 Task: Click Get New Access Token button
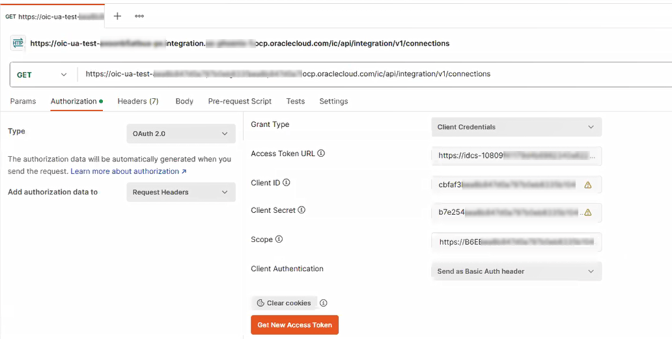294,325
